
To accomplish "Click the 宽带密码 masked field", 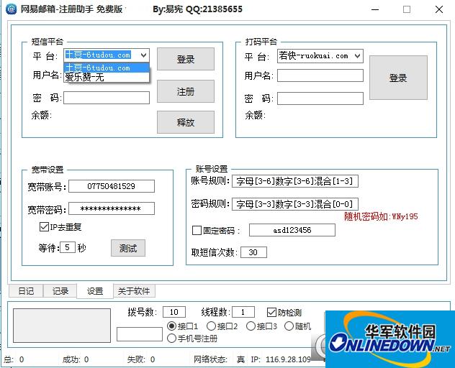I will (112, 208).
